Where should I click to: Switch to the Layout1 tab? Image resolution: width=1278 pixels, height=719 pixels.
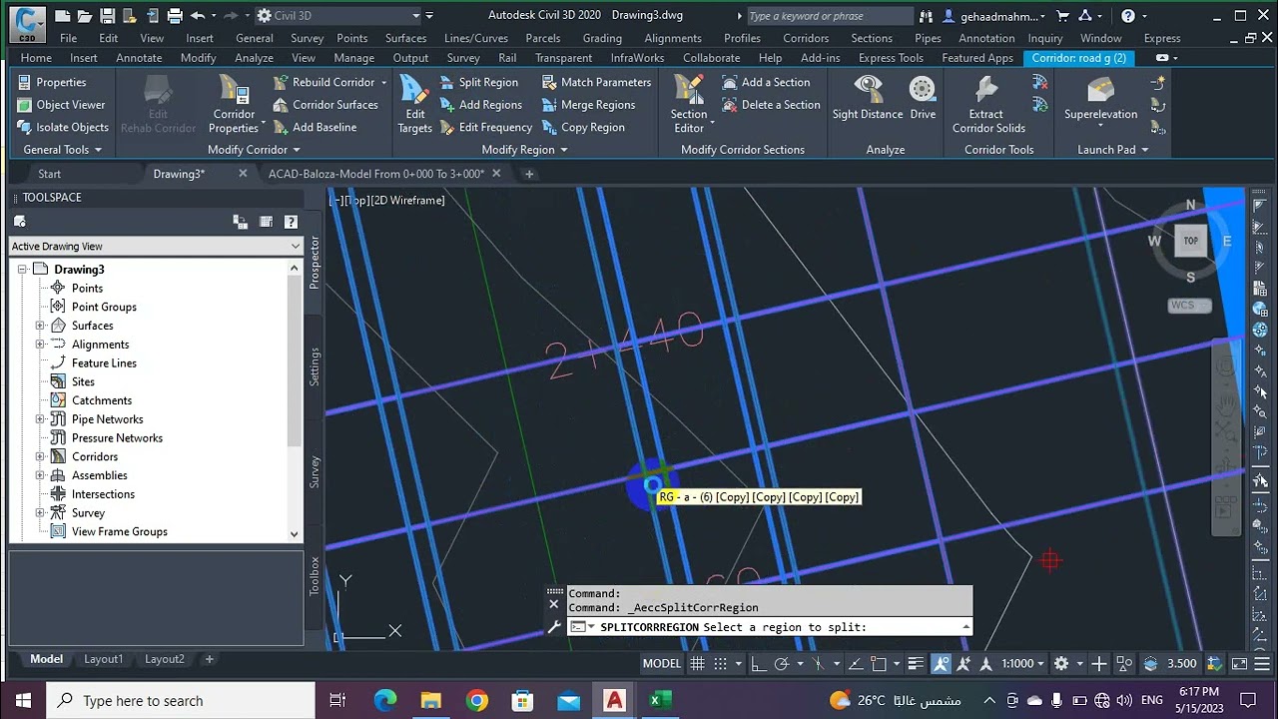coord(103,659)
